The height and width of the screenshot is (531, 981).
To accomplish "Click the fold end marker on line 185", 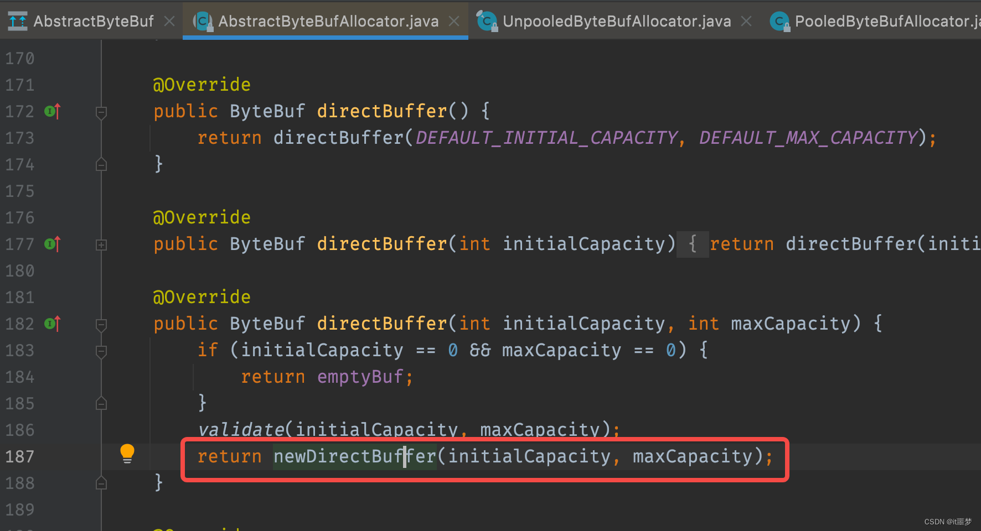I will click(101, 403).
